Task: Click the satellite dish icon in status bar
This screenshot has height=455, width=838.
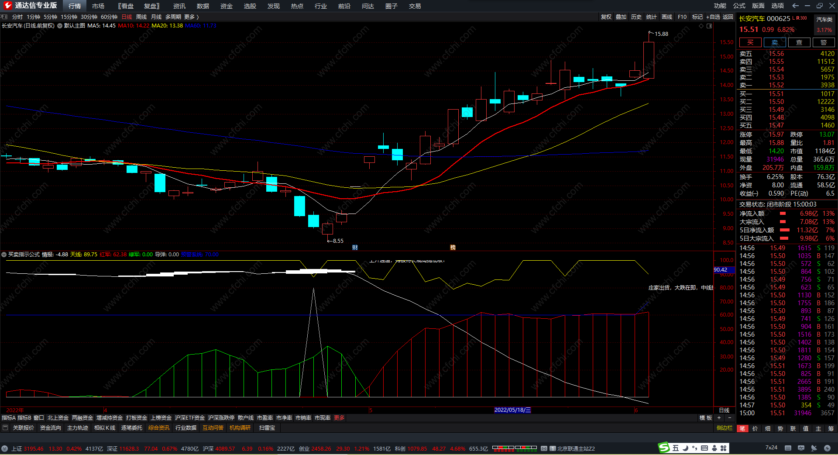Action: (814, 448)
